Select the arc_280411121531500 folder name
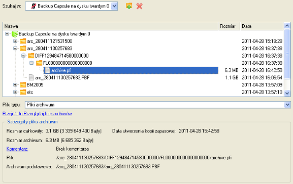 pos(50,41)
